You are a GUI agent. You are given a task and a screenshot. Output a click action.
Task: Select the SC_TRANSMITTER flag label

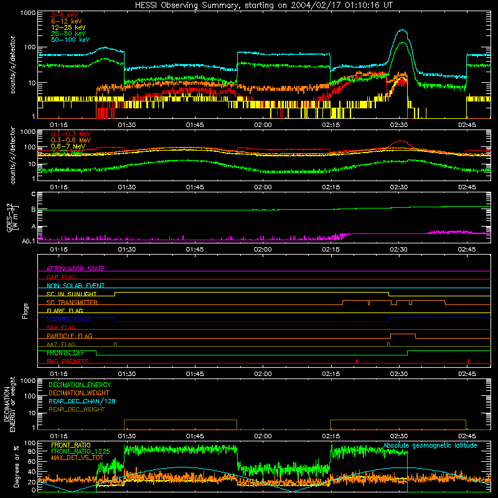tap(72, 303)
